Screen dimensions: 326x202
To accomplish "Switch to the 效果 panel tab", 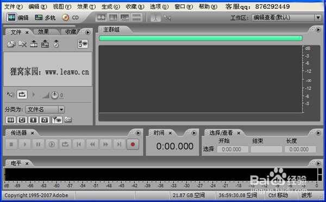I will tap(43, 32).
